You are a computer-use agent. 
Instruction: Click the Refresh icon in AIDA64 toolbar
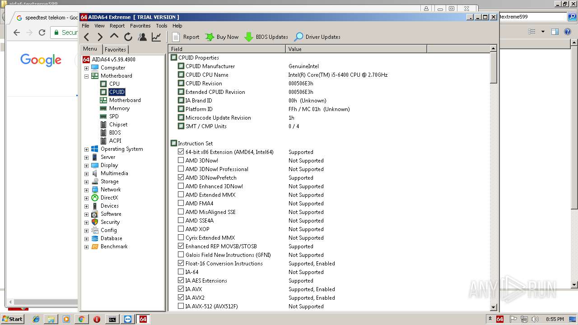(128, 37)
